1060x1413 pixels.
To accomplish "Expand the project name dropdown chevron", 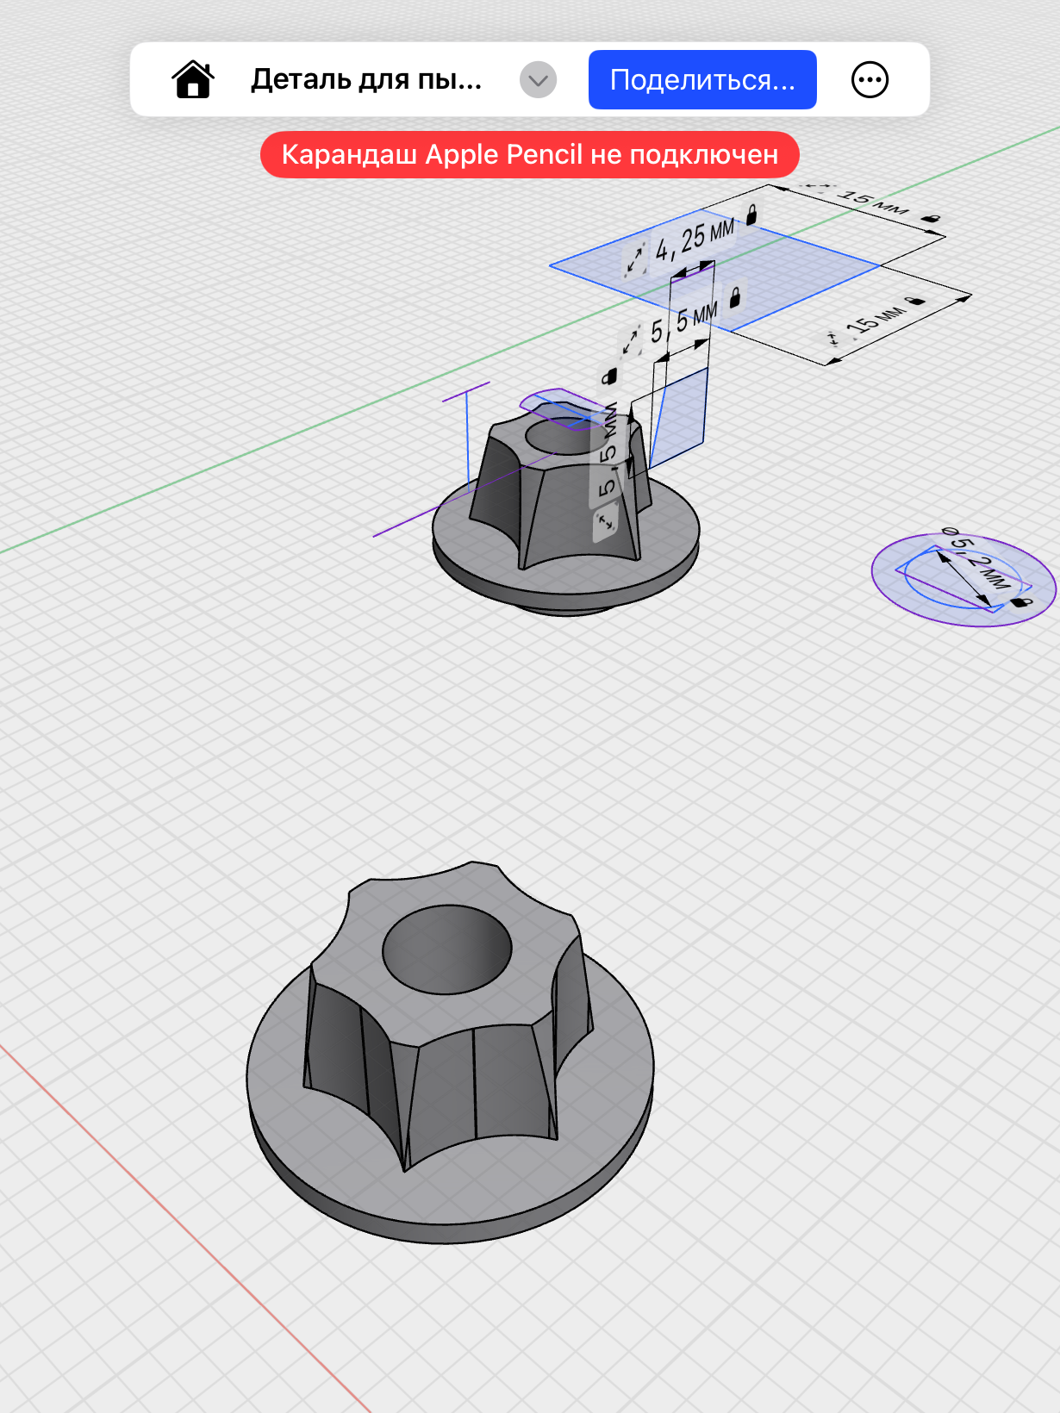I will point(539,80).
